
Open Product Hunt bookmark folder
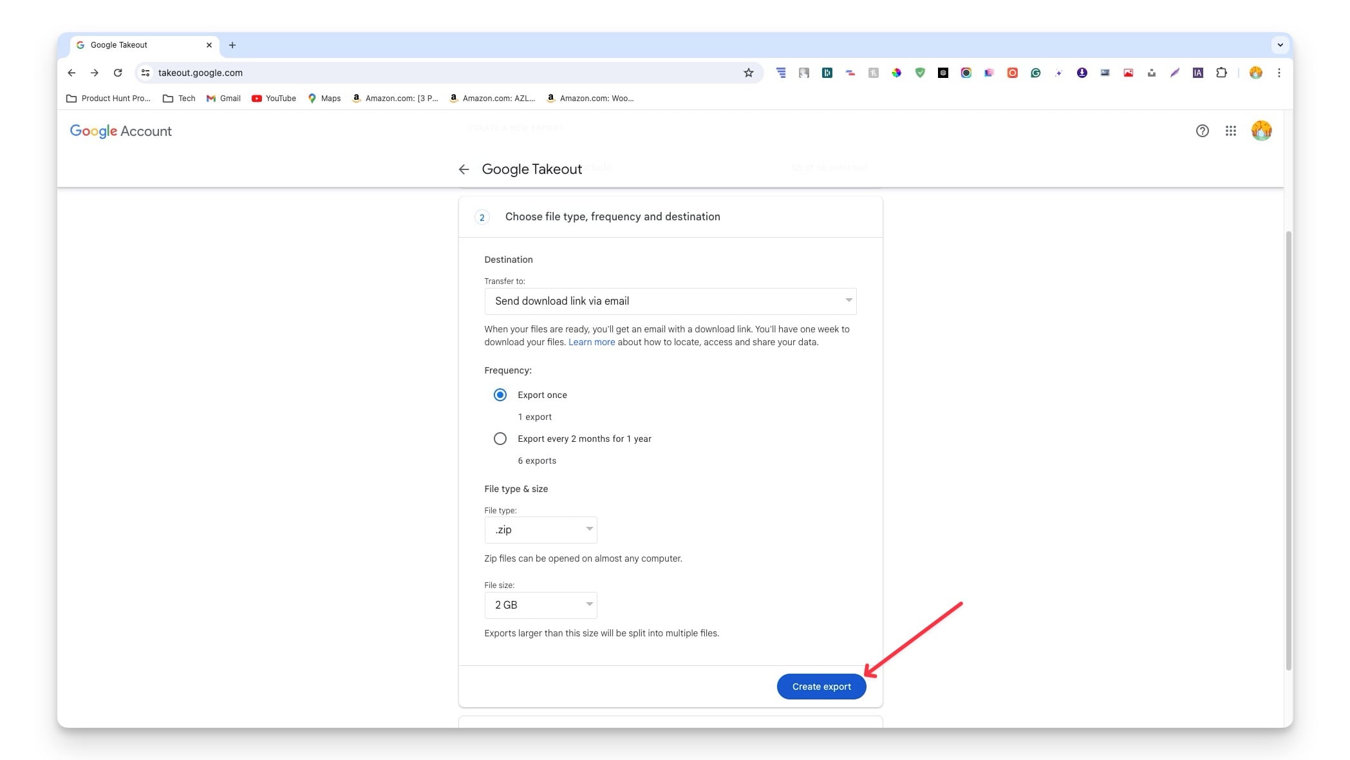108,99
